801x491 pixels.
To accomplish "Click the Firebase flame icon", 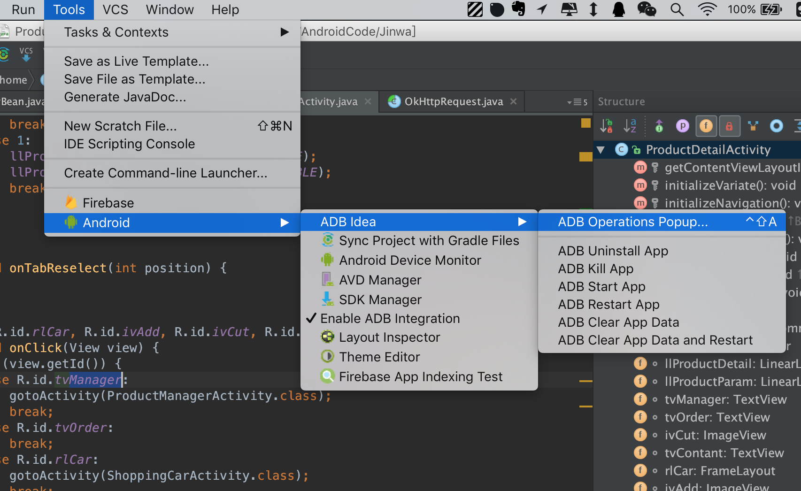I will click(71, 202).
